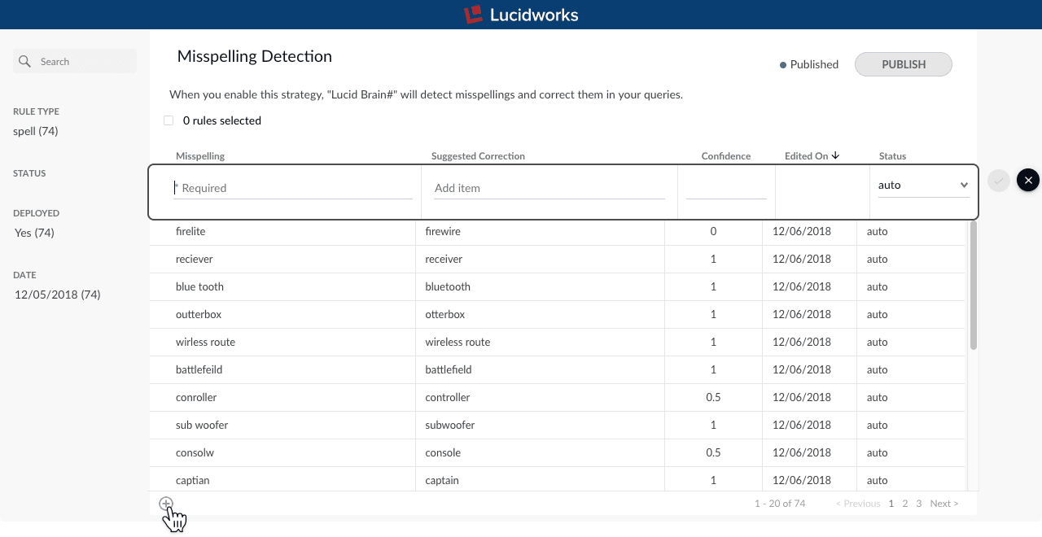Click the Add item correction field
The height and width of the screenshot is (537, 1042).
(549, 188)
